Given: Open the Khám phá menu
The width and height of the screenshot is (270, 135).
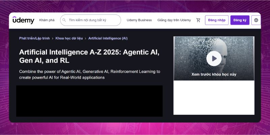Looking at the screenshot, I should (x=47, y=20).
